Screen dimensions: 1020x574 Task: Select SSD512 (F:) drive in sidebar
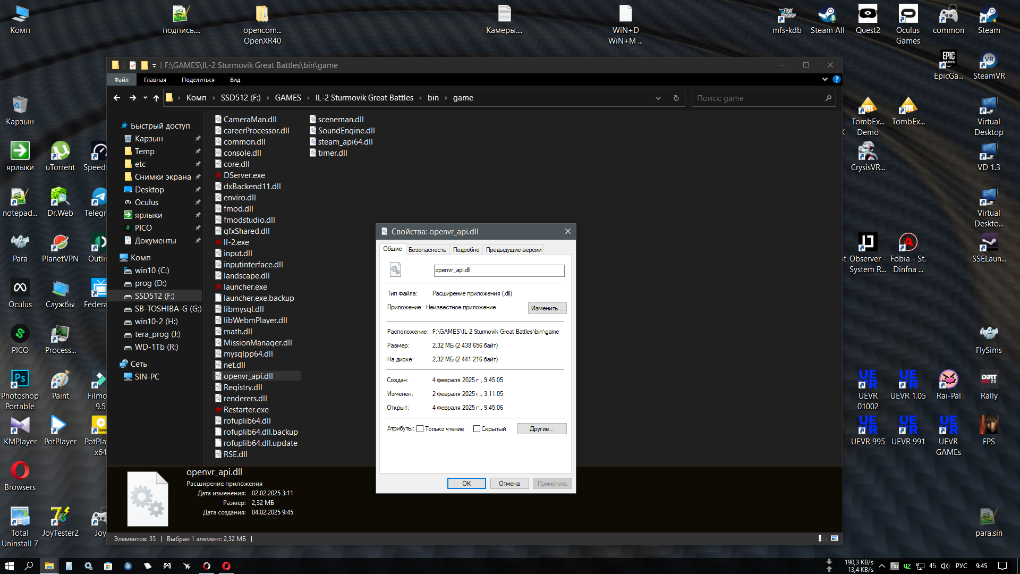[x=154, y=296]
